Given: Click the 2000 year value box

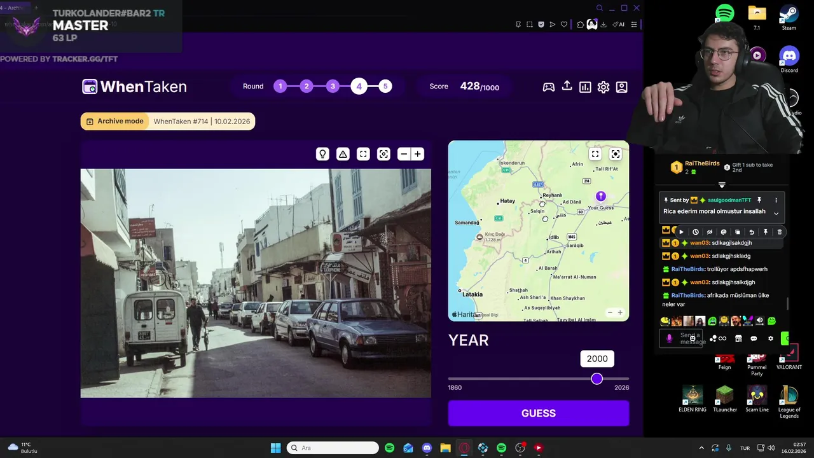Looking at the screenshot, I should click(x=597, y=359).
